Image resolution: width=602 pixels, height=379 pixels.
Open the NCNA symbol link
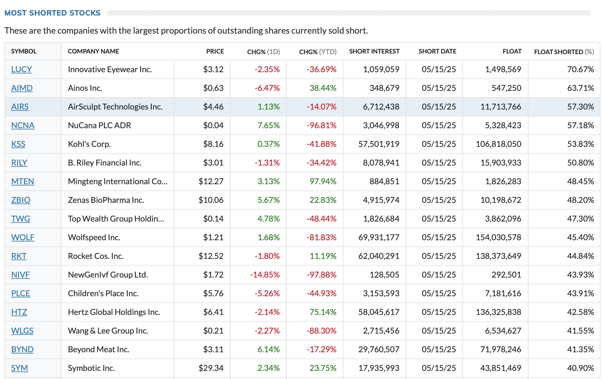pos(23,125)
